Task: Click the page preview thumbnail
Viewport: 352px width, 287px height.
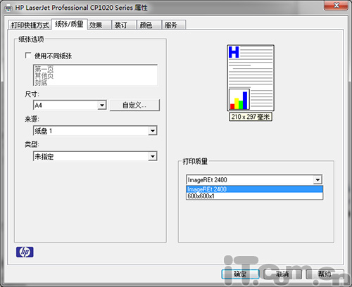Action: pyautogui.click(x=251, y=78)
